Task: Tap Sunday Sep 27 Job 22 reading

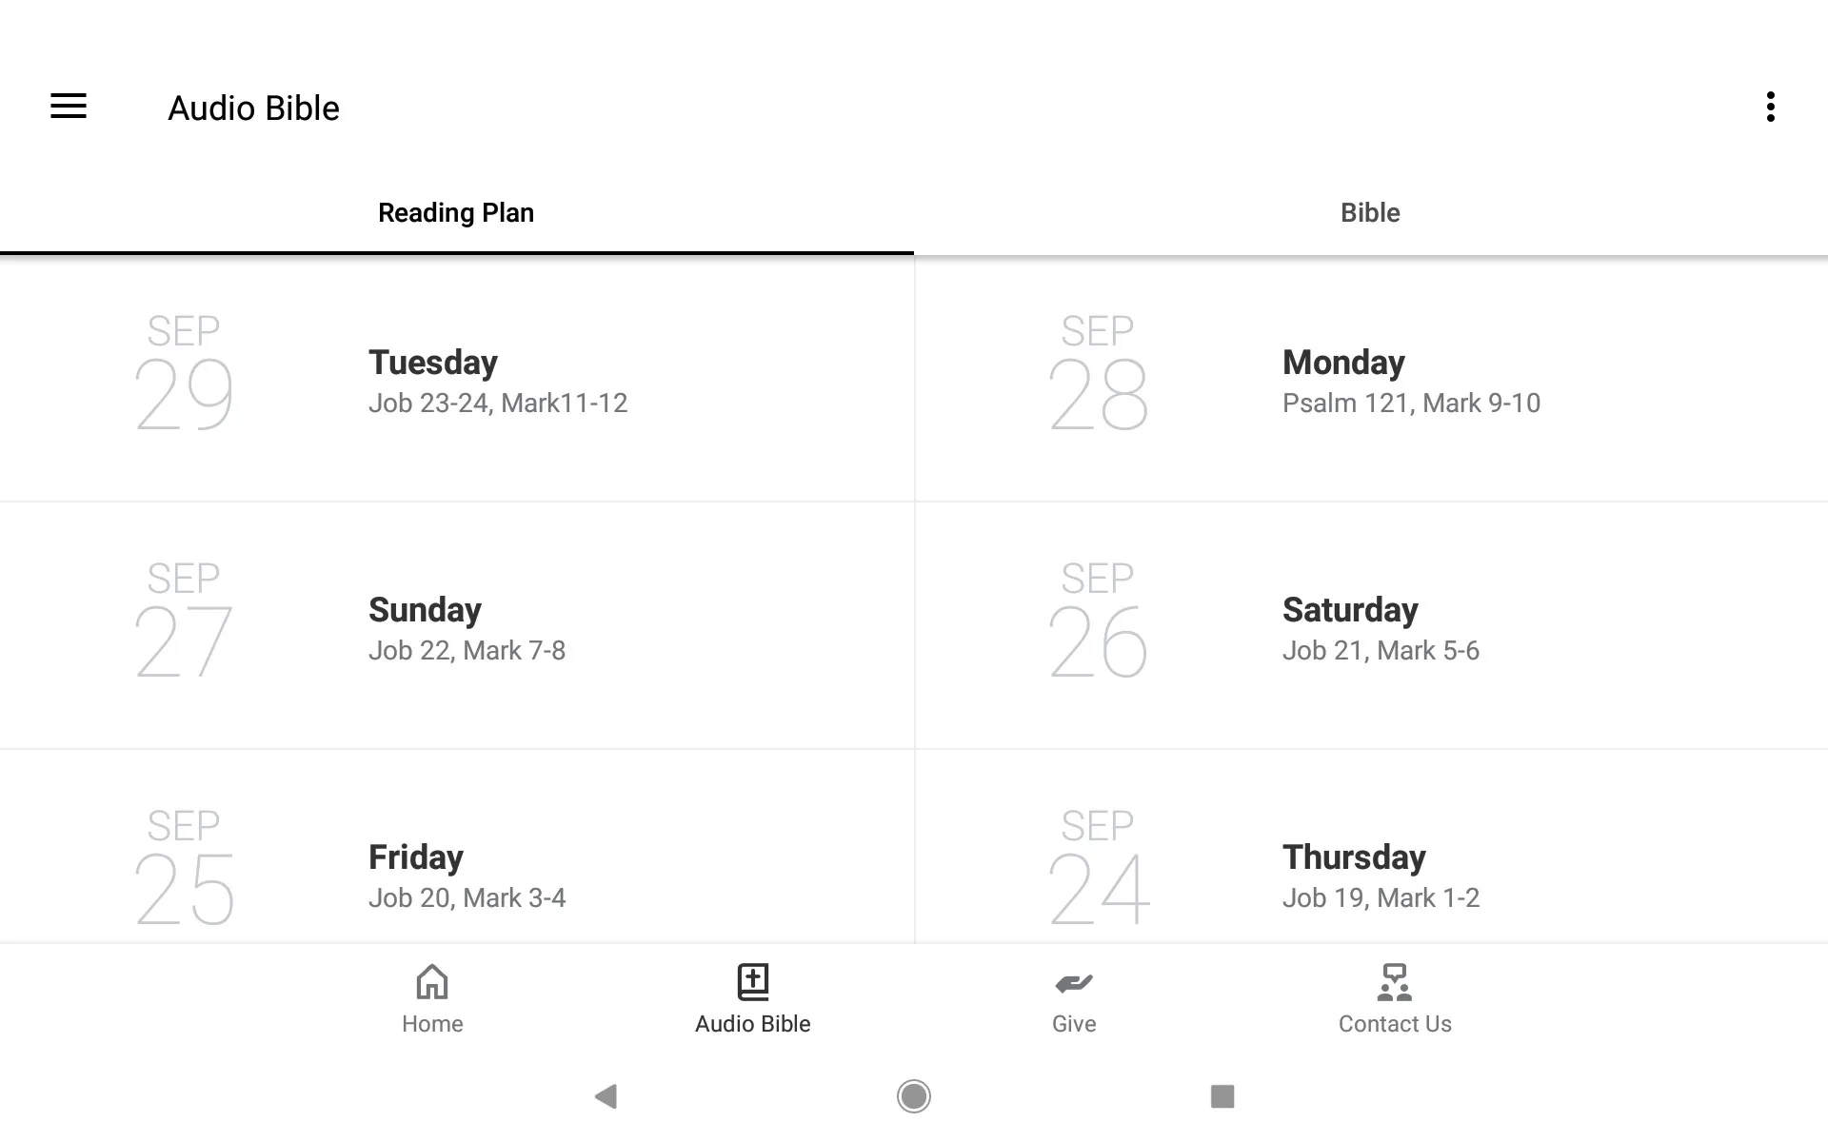Action: 457,625
